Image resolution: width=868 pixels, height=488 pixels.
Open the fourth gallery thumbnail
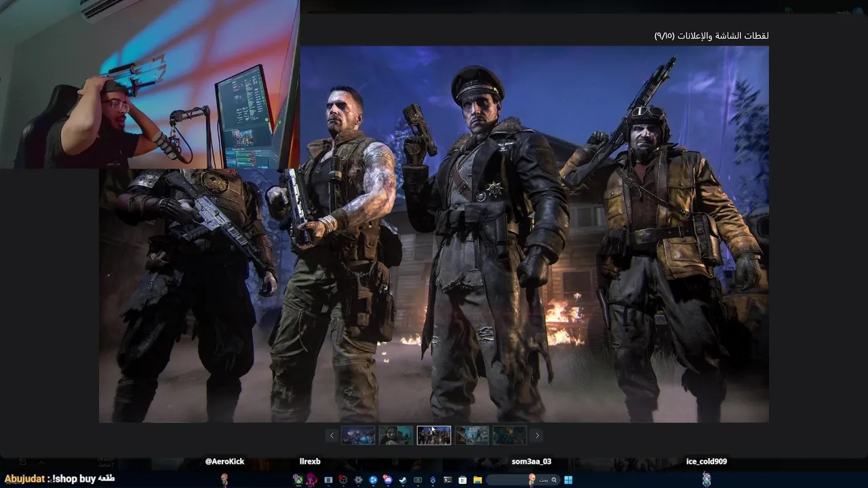tap(472, 435)
